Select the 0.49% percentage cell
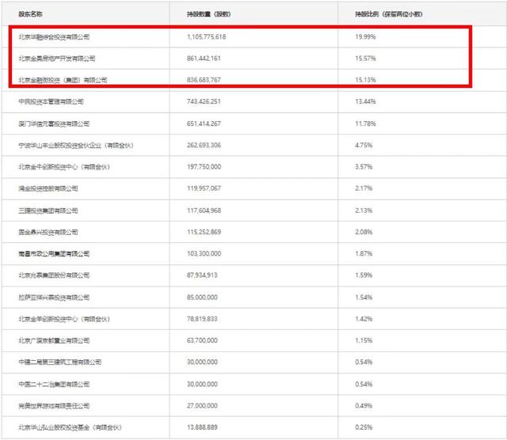This screenshot has width=507, height=440. pos(364,406)
